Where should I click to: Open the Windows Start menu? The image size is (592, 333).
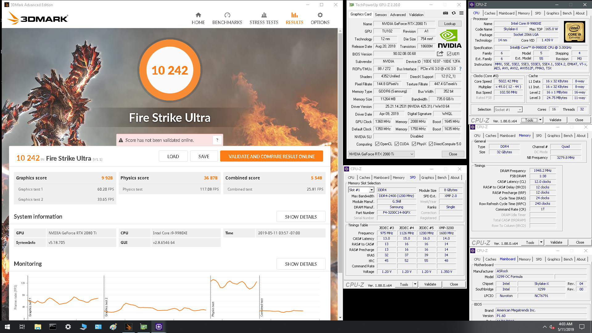pyautogui.click(x=7, y=327)
